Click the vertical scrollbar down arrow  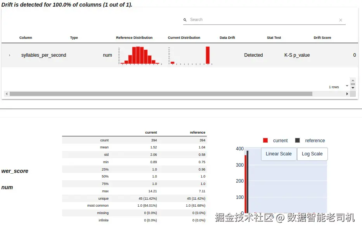[353, 88]
